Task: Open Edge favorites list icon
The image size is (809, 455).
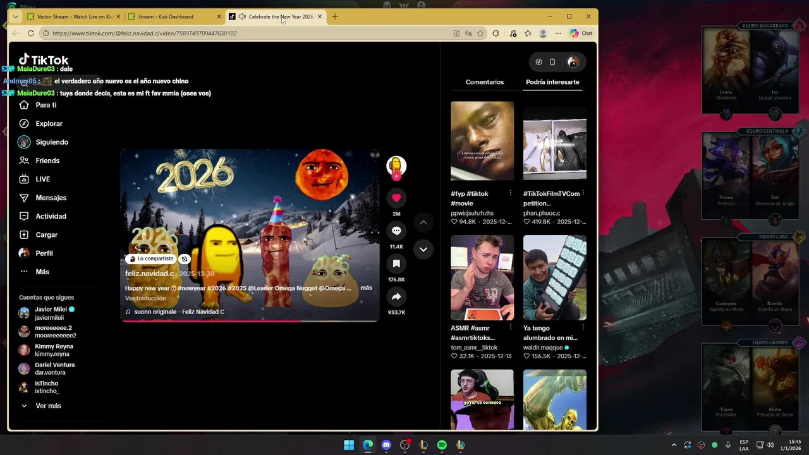Action: coord(528,33)
